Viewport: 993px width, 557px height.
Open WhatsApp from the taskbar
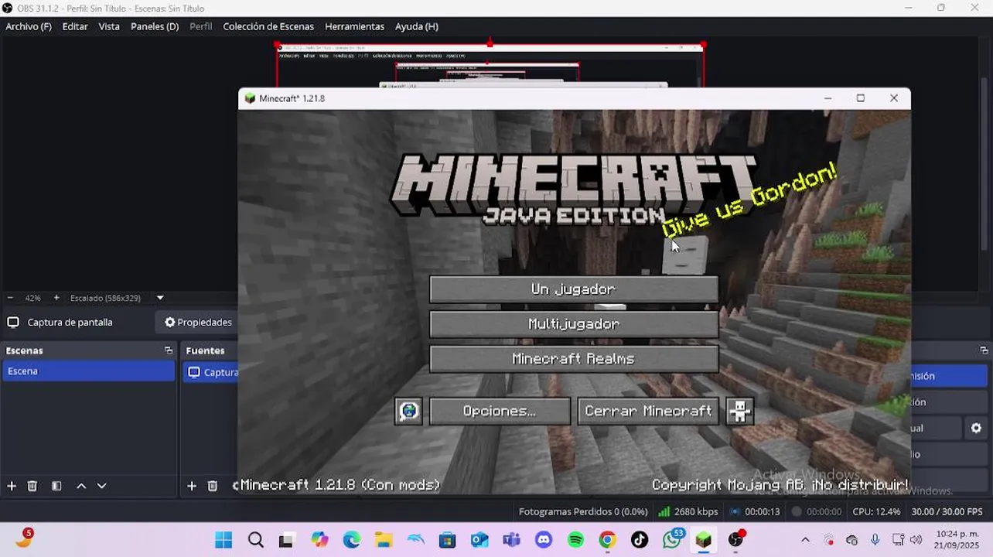coord(672,539)
